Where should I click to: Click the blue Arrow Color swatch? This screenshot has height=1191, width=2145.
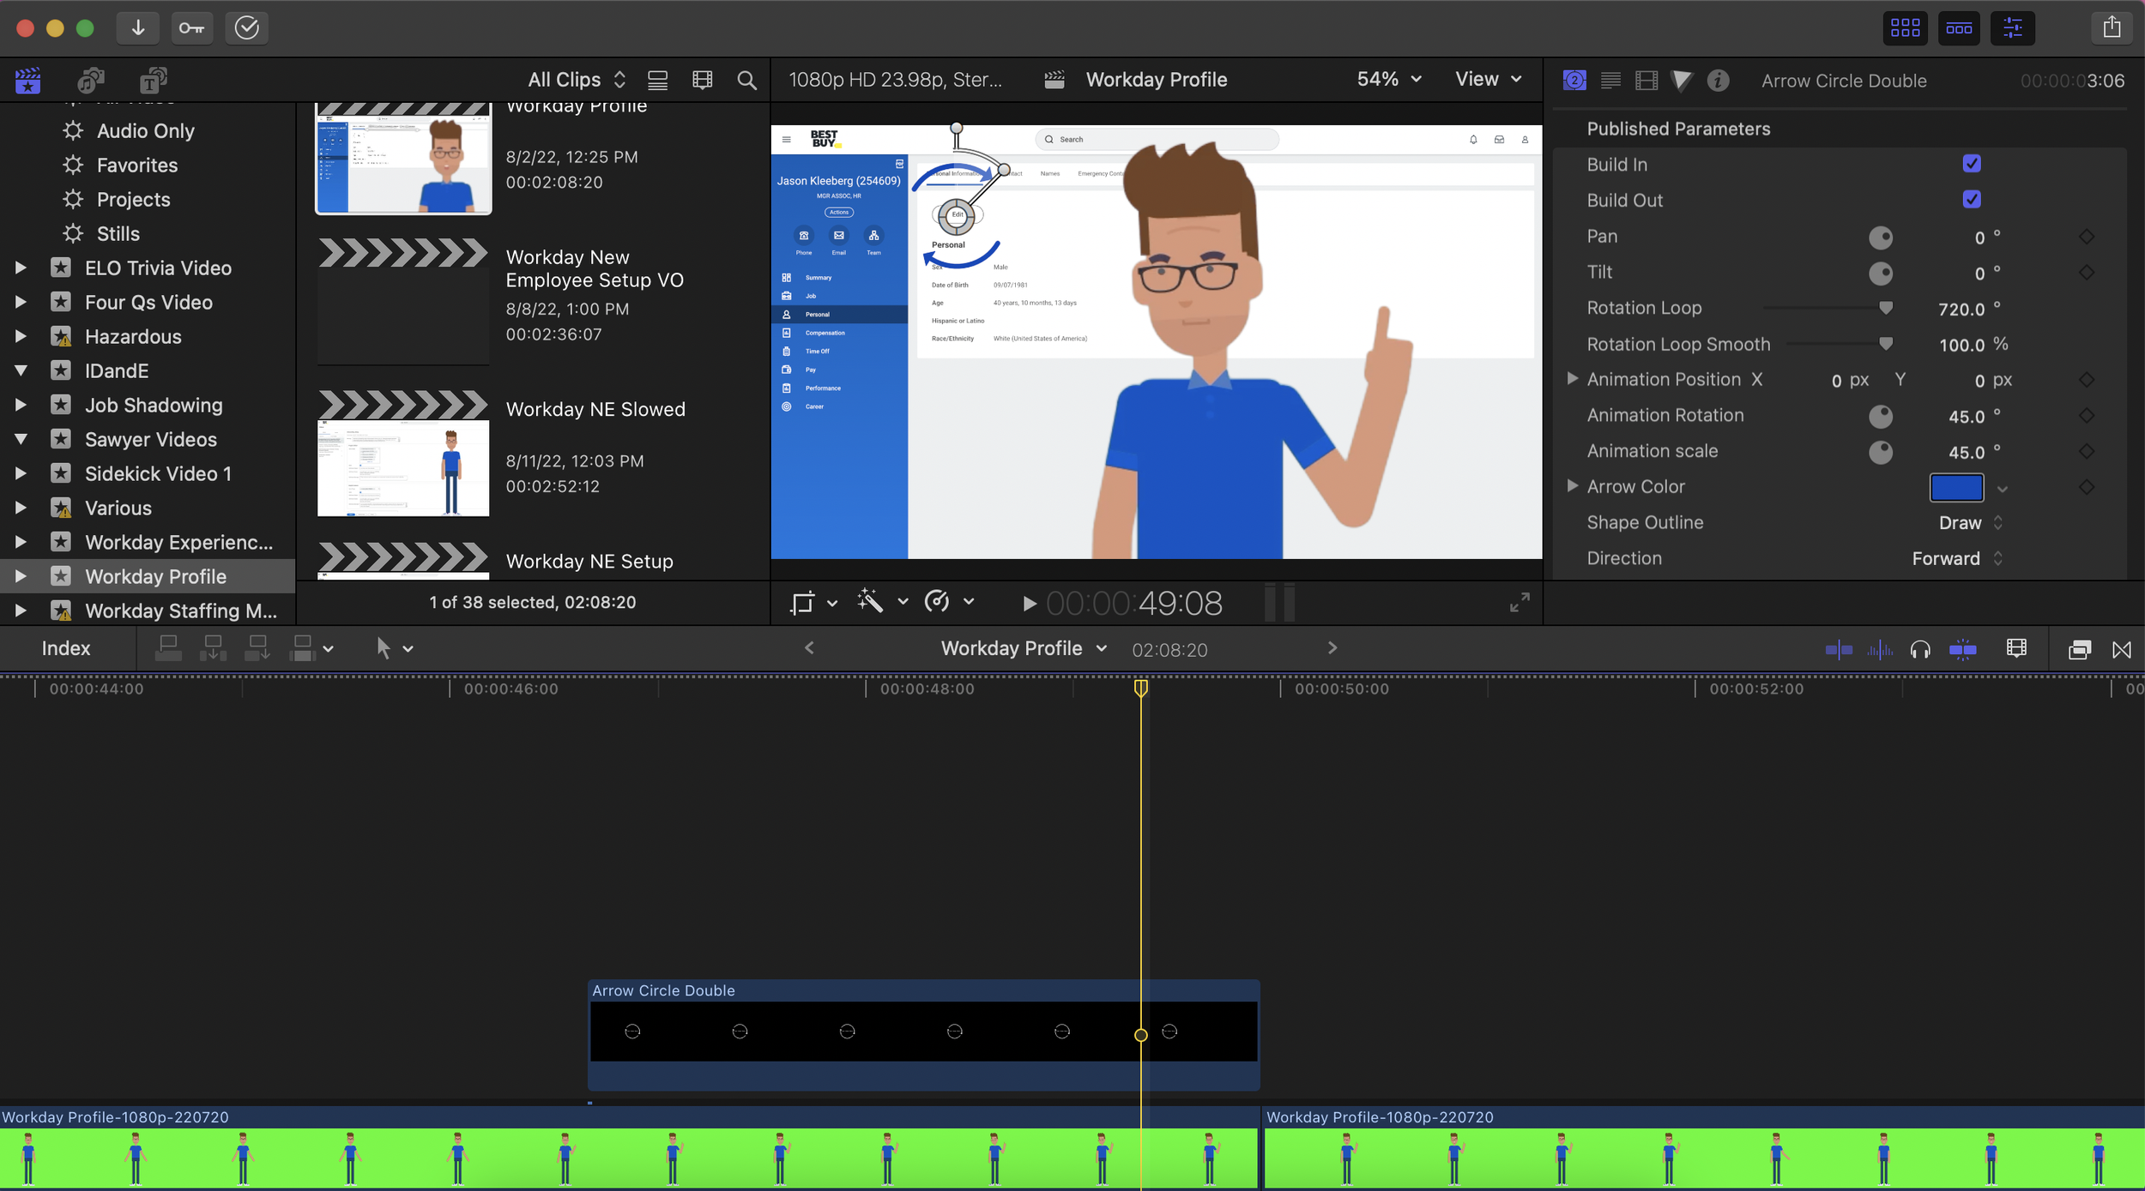(x=1955, y=487)
